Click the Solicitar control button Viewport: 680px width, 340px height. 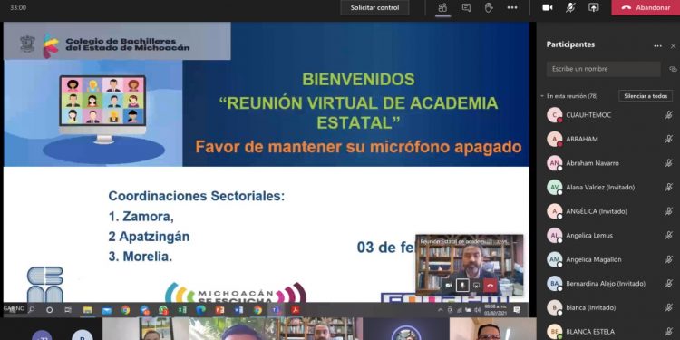point(374,7)
